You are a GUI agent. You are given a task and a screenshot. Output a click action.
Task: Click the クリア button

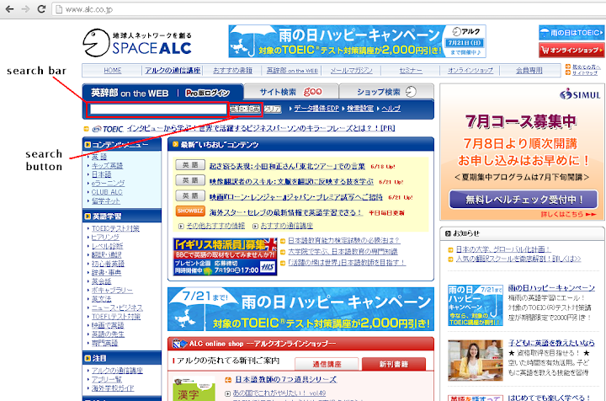273,110
